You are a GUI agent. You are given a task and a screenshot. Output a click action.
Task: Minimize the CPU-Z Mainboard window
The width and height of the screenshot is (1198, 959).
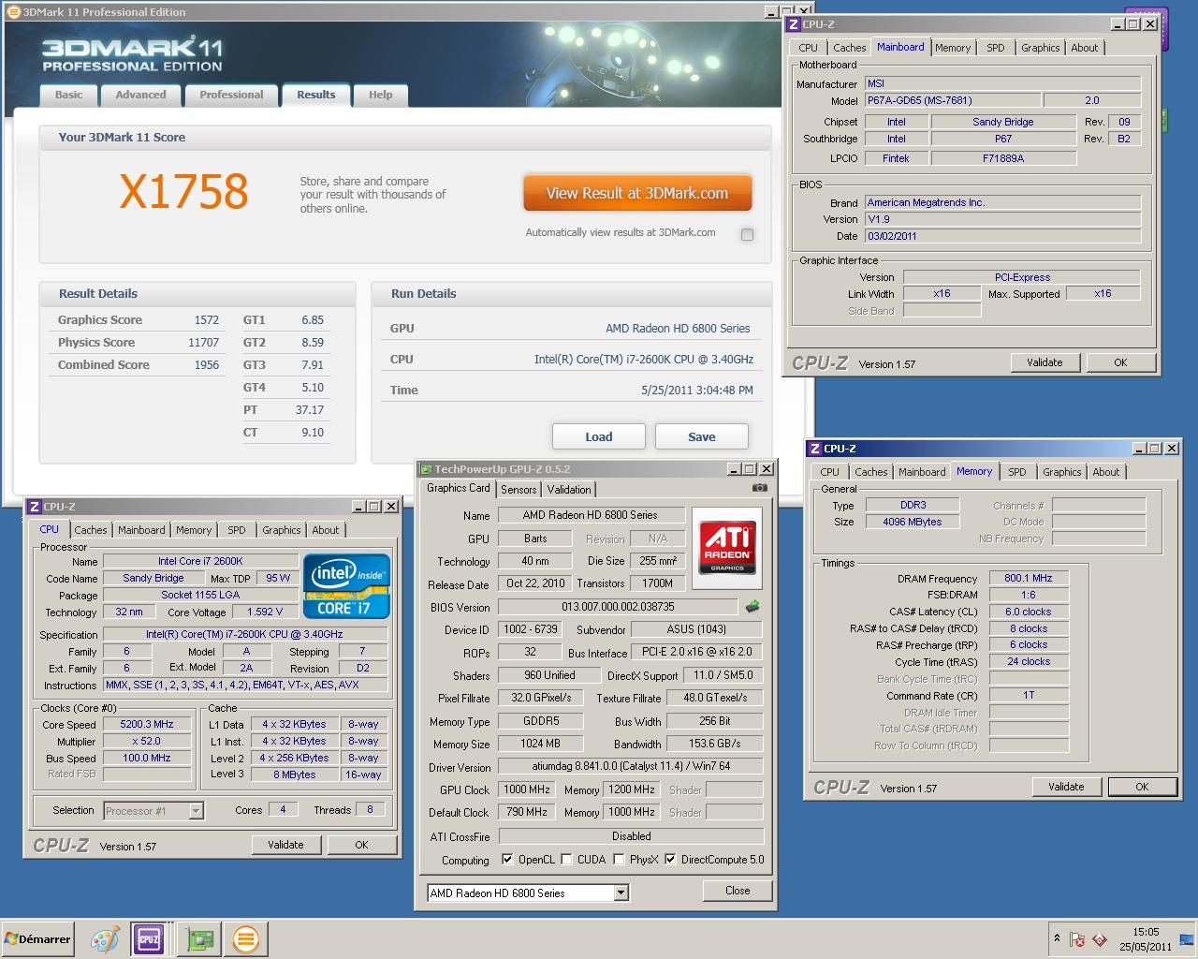pos(1117,24)
